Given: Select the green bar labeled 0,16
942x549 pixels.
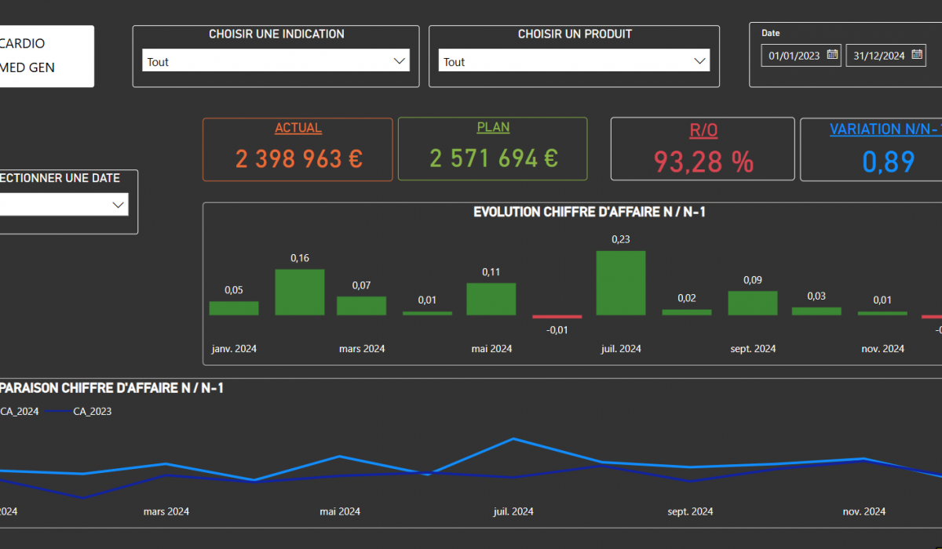Looking at the screenshot, I should click(299, 292).
